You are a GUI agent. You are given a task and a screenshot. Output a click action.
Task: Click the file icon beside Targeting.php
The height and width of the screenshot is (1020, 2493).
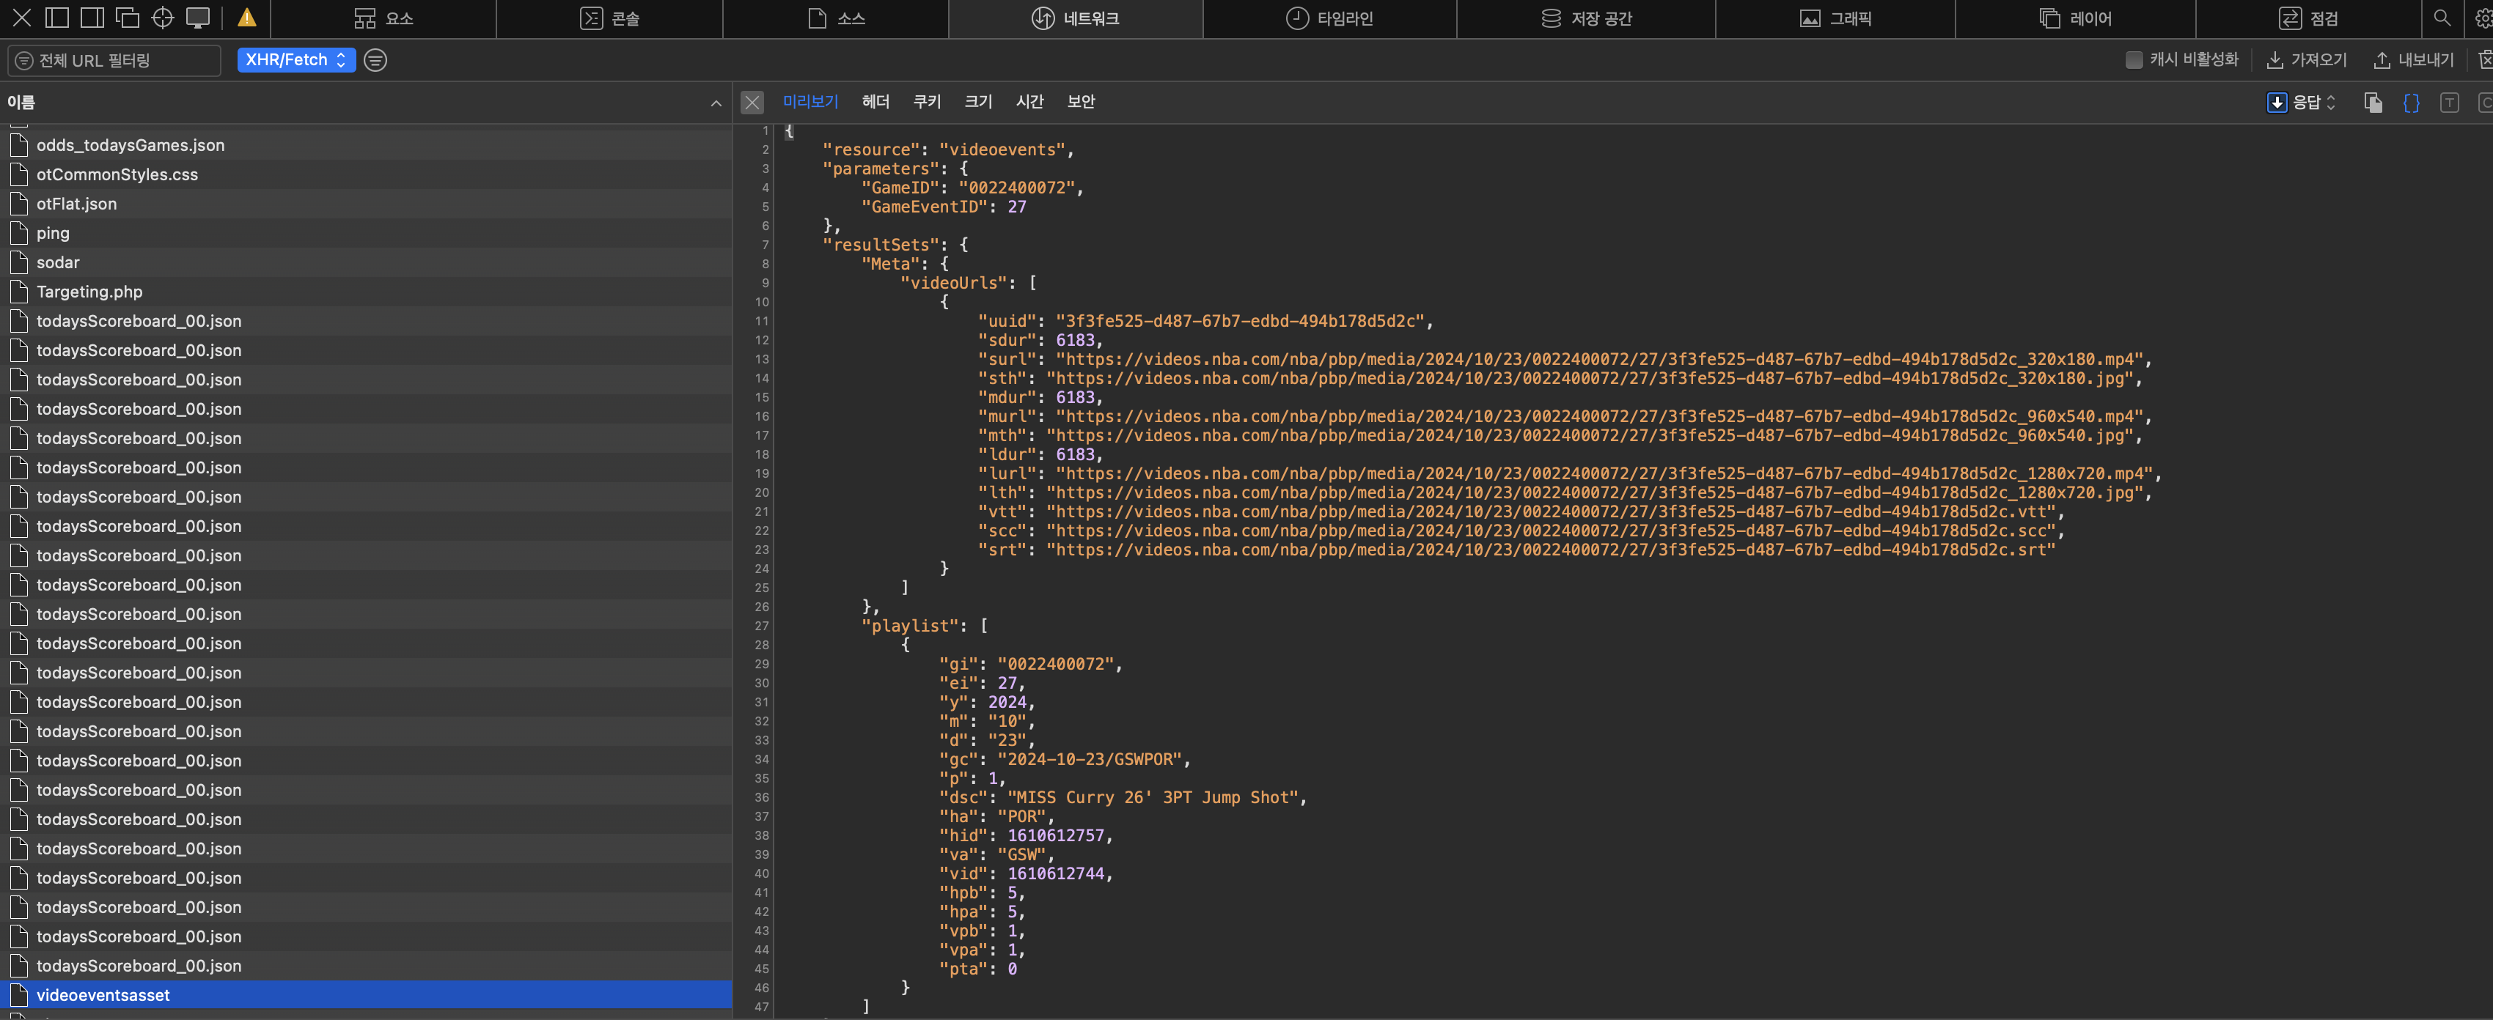(18, 291)
